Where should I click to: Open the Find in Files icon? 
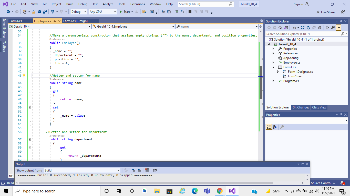click(144, 12)
